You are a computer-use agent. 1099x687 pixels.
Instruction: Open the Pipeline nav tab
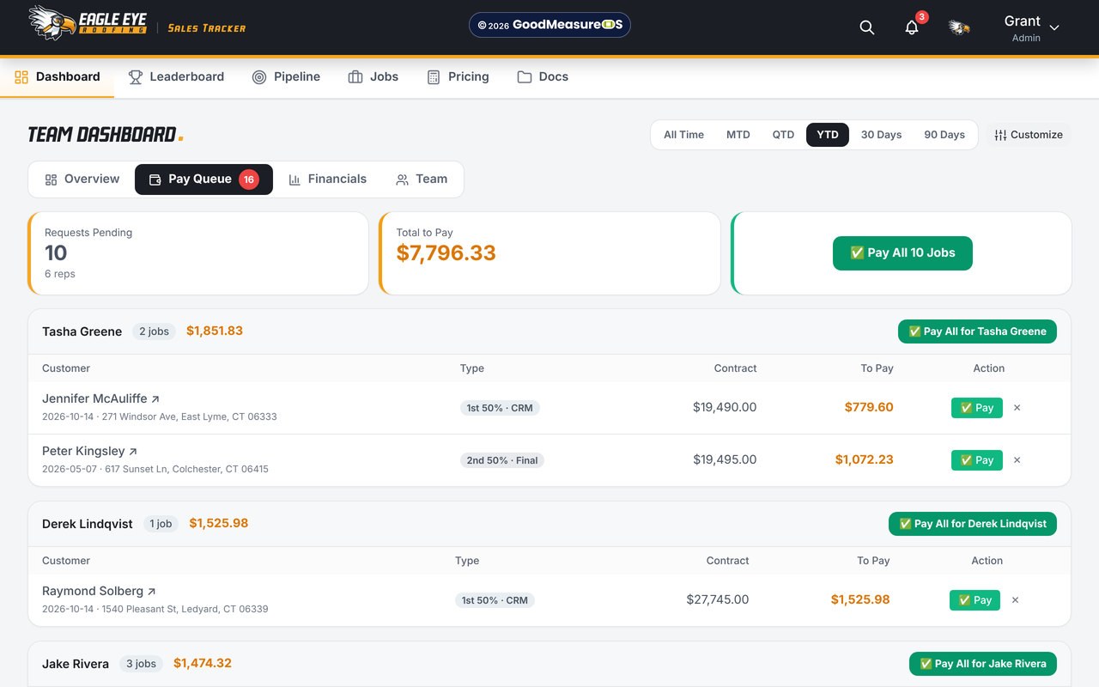point(286,76)
